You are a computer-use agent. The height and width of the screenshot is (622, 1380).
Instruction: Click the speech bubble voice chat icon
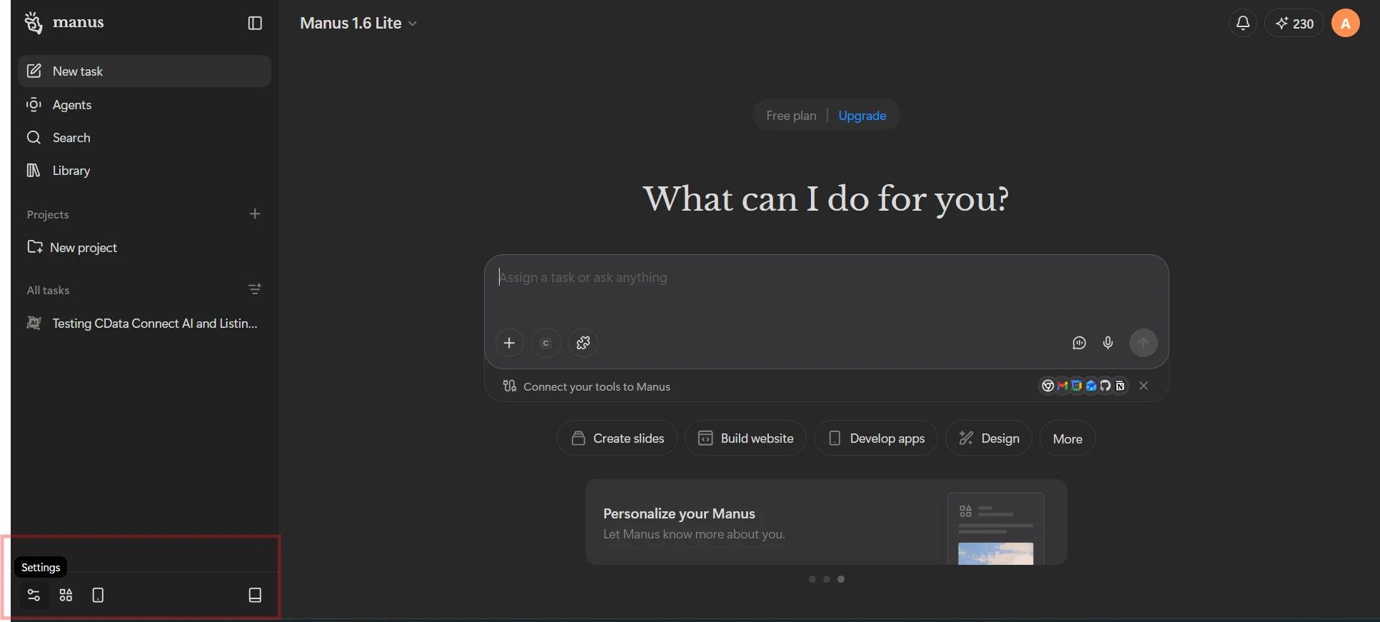point(1079,343)
